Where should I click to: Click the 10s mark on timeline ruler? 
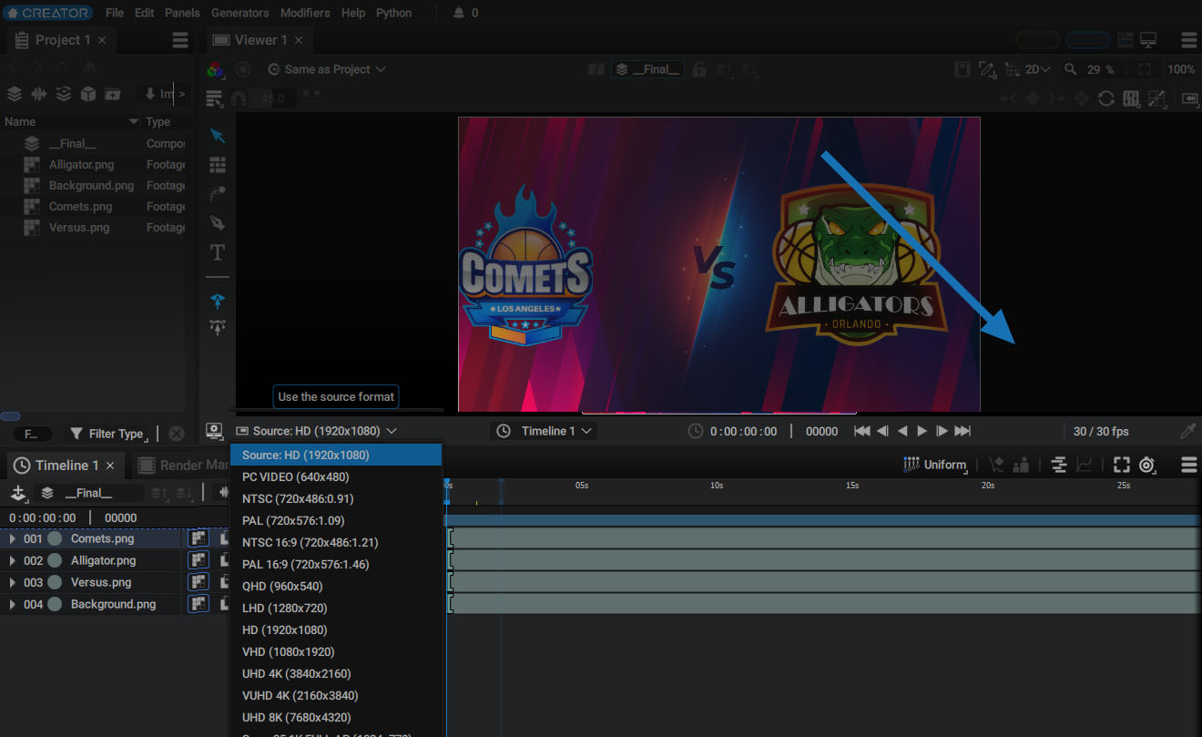(717, 486)
